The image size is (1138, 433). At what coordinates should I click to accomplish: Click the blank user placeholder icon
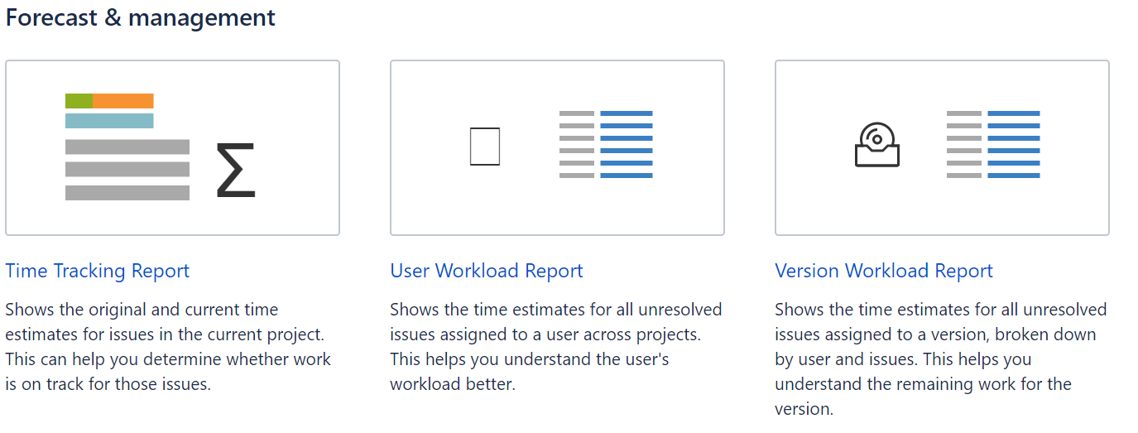pos(484,147)
